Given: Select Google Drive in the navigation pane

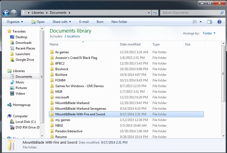Looking at the screenshot, I should click(x=22, y=59).
